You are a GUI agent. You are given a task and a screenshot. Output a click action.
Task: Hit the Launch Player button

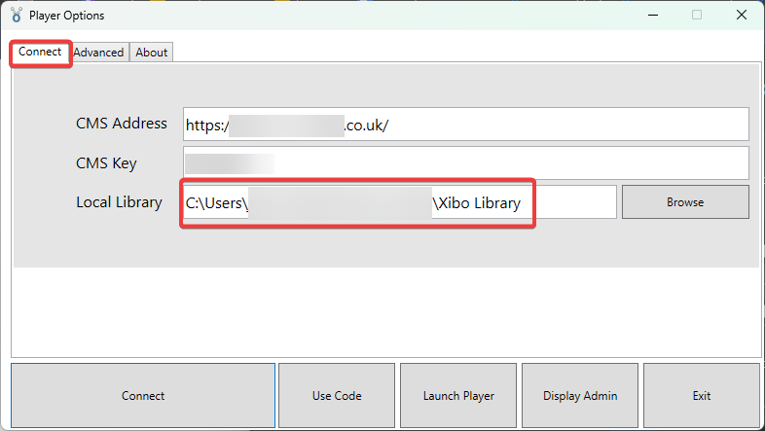click(x=458, y=396)
